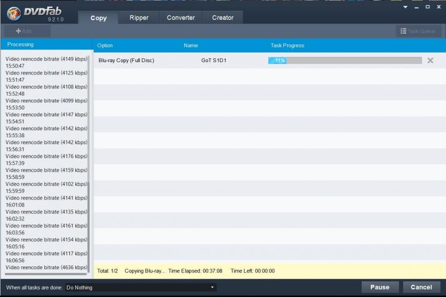
Task: Open the 'When all tasks are done' dropdown
Action: 140,287
